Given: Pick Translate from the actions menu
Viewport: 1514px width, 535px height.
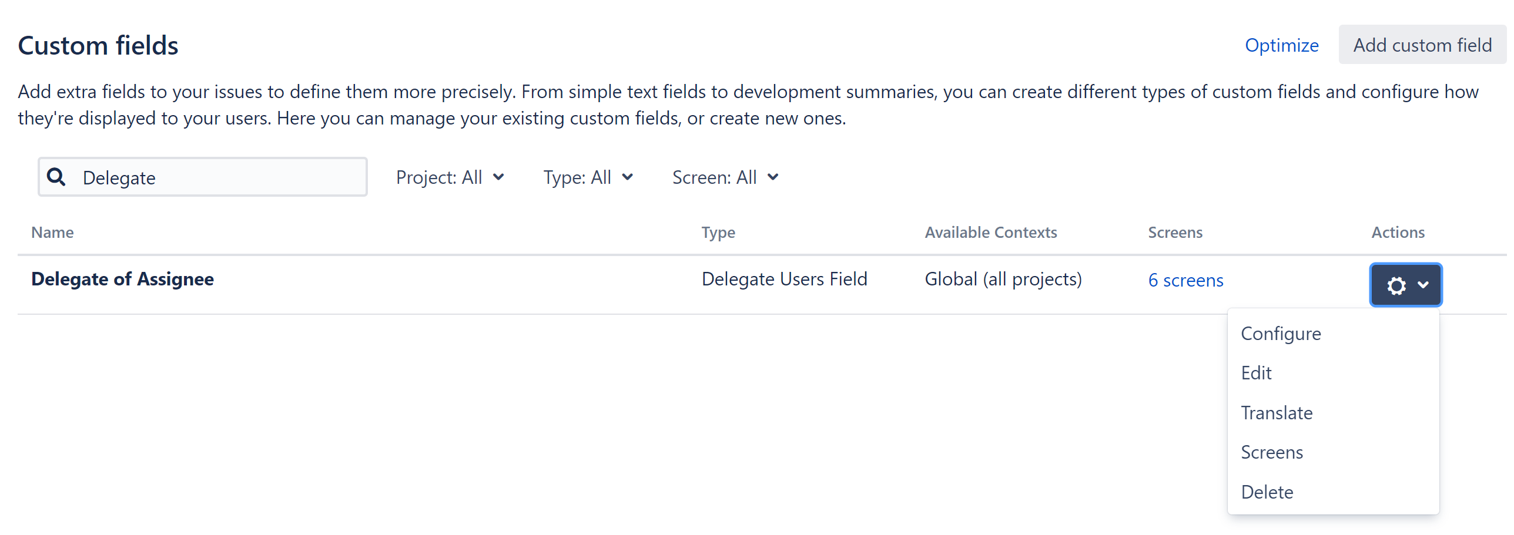Looking at the screenshot, I should (x=1277, y=413).
